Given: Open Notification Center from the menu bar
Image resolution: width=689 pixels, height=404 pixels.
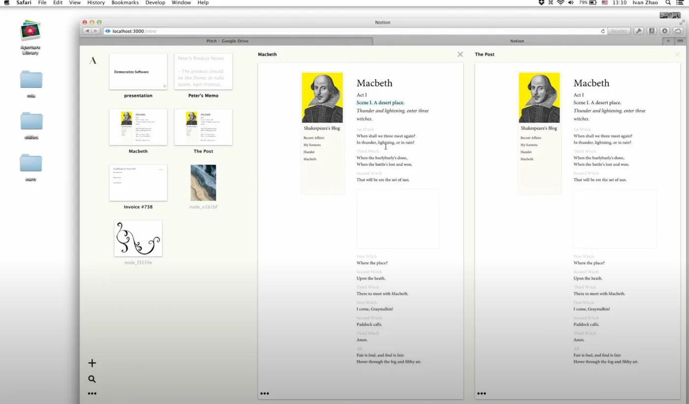Looking at the screenshot, I should point(680,3).
